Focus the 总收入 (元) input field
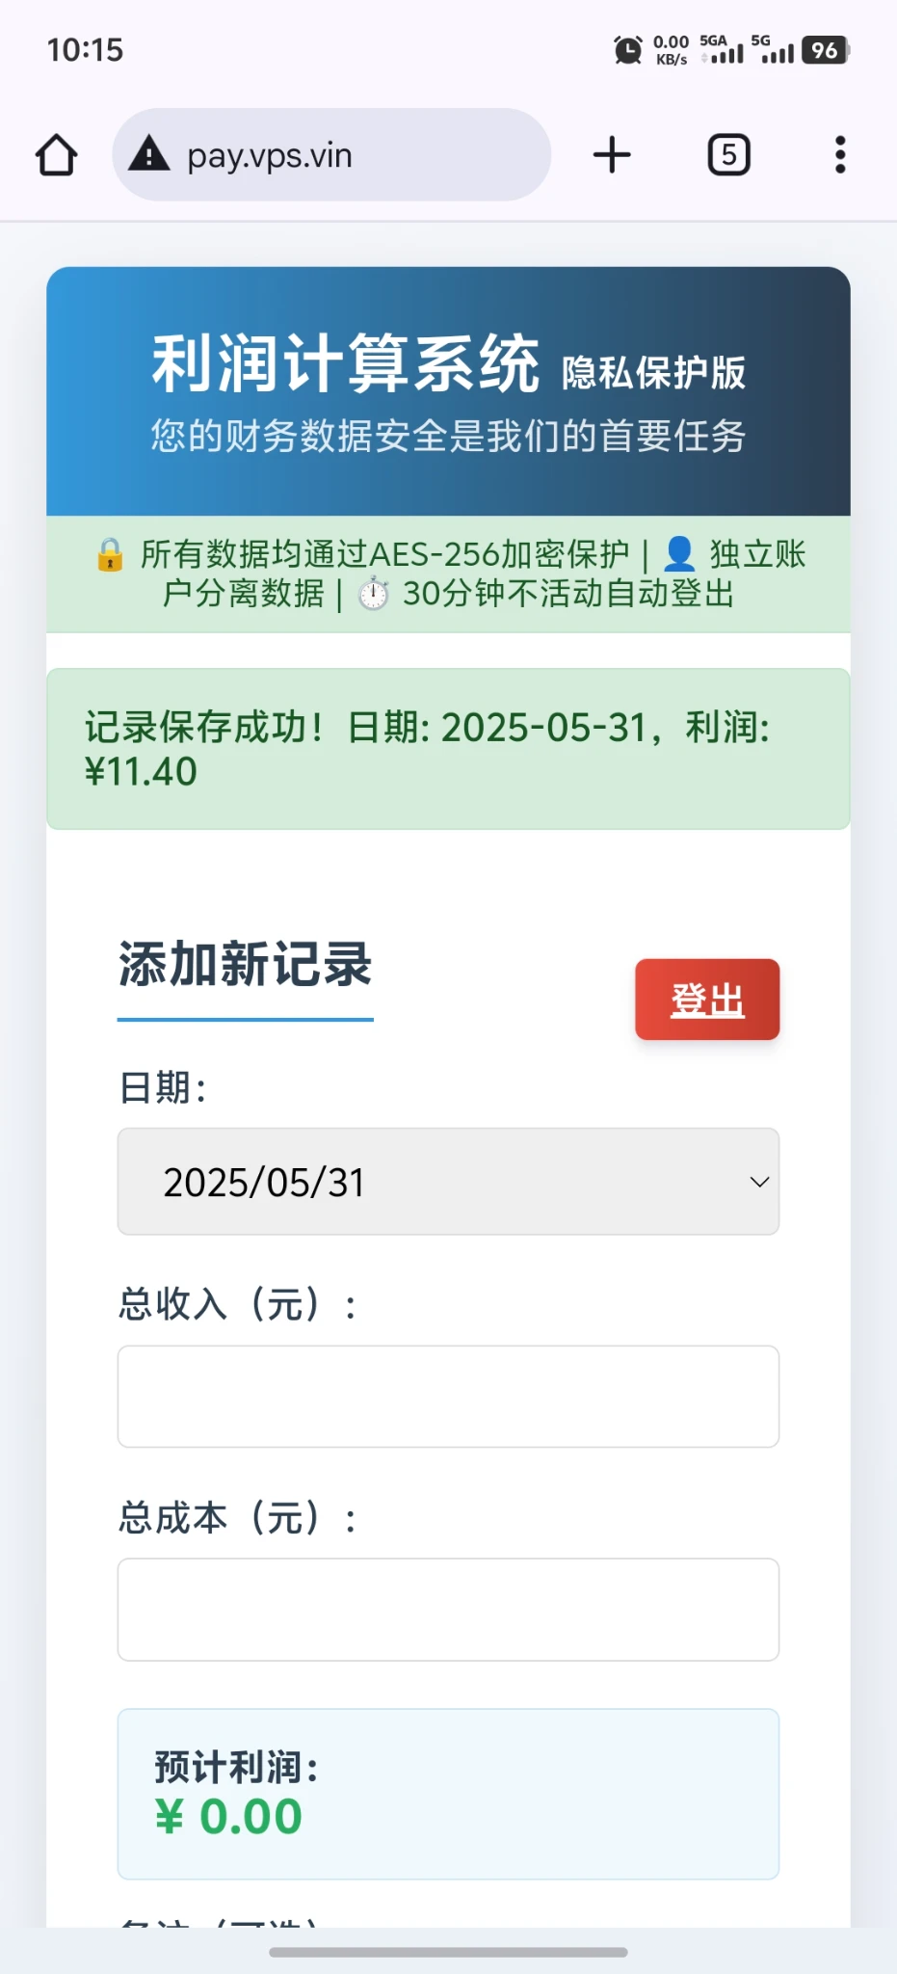Viewport: 897px width, 1974px height. point(448,1397)
